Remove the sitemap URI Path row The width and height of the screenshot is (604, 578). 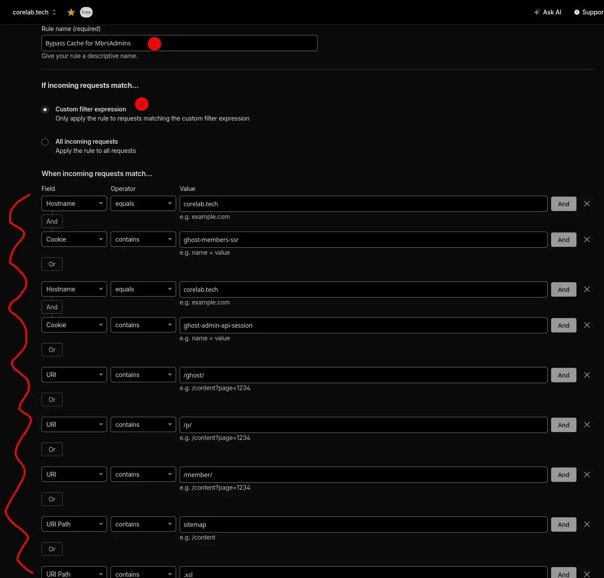click(587, 524)
